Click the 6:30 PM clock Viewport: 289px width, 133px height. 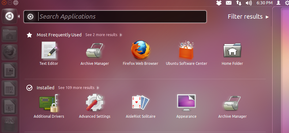point(265,3)
